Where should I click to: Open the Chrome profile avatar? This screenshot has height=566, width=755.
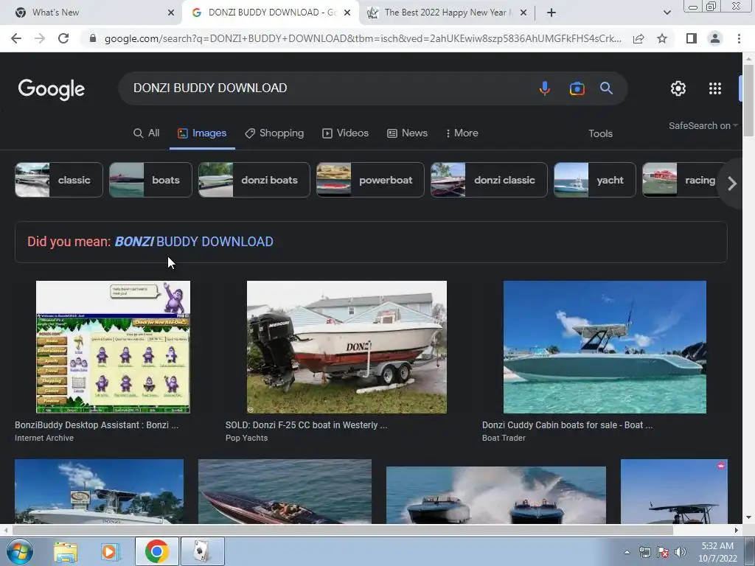(x=715, y=38)
